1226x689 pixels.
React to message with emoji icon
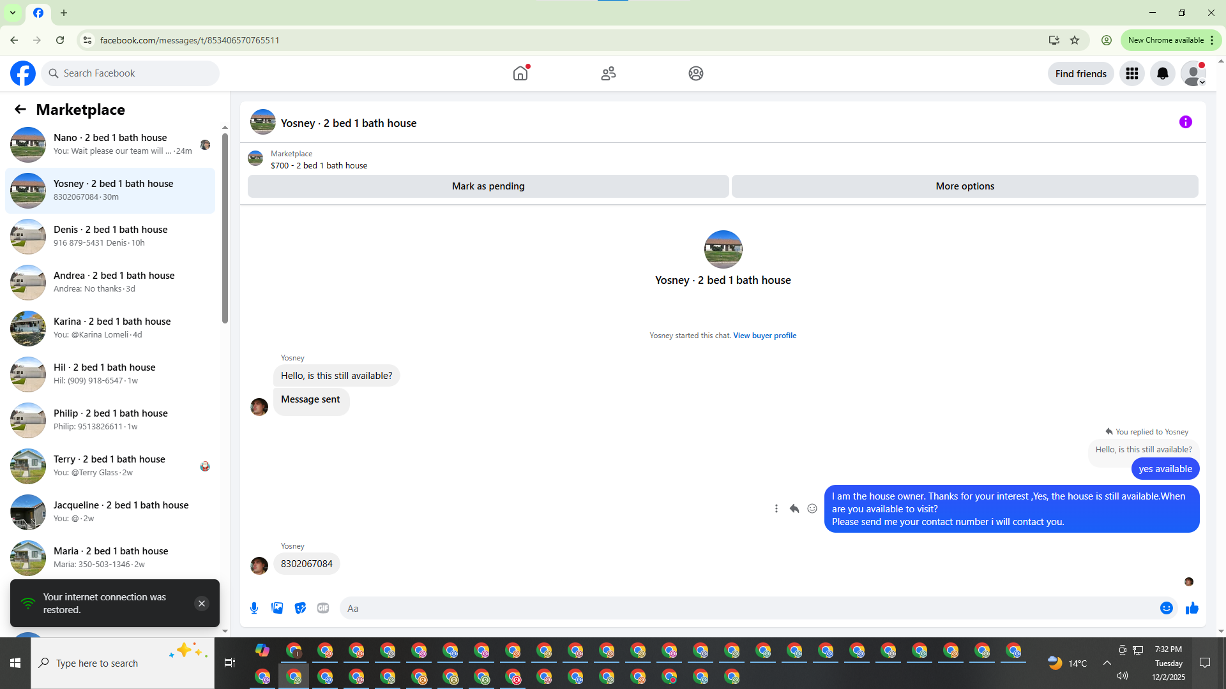click(x=812, y=508)
